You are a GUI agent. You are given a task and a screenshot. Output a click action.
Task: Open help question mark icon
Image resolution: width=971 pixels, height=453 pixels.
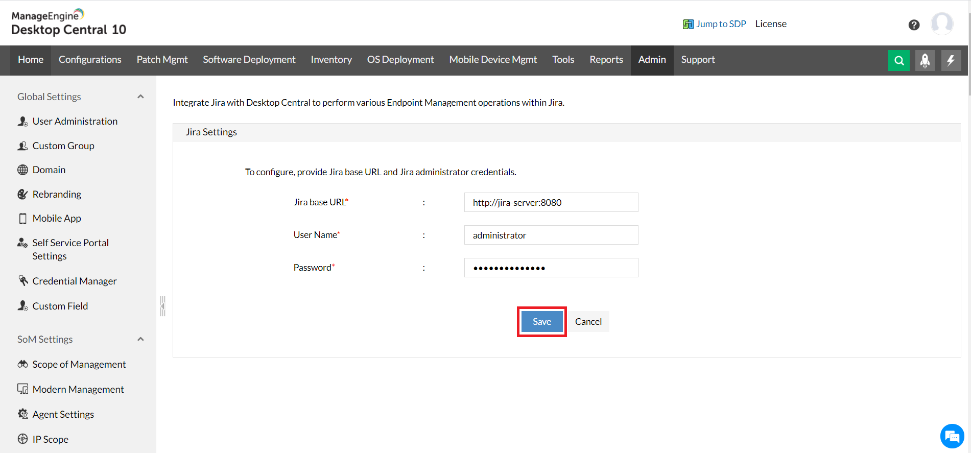coord(914,25)
